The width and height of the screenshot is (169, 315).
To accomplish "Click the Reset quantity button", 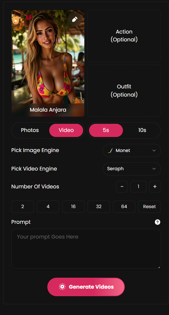I will [x=149, y=207].
